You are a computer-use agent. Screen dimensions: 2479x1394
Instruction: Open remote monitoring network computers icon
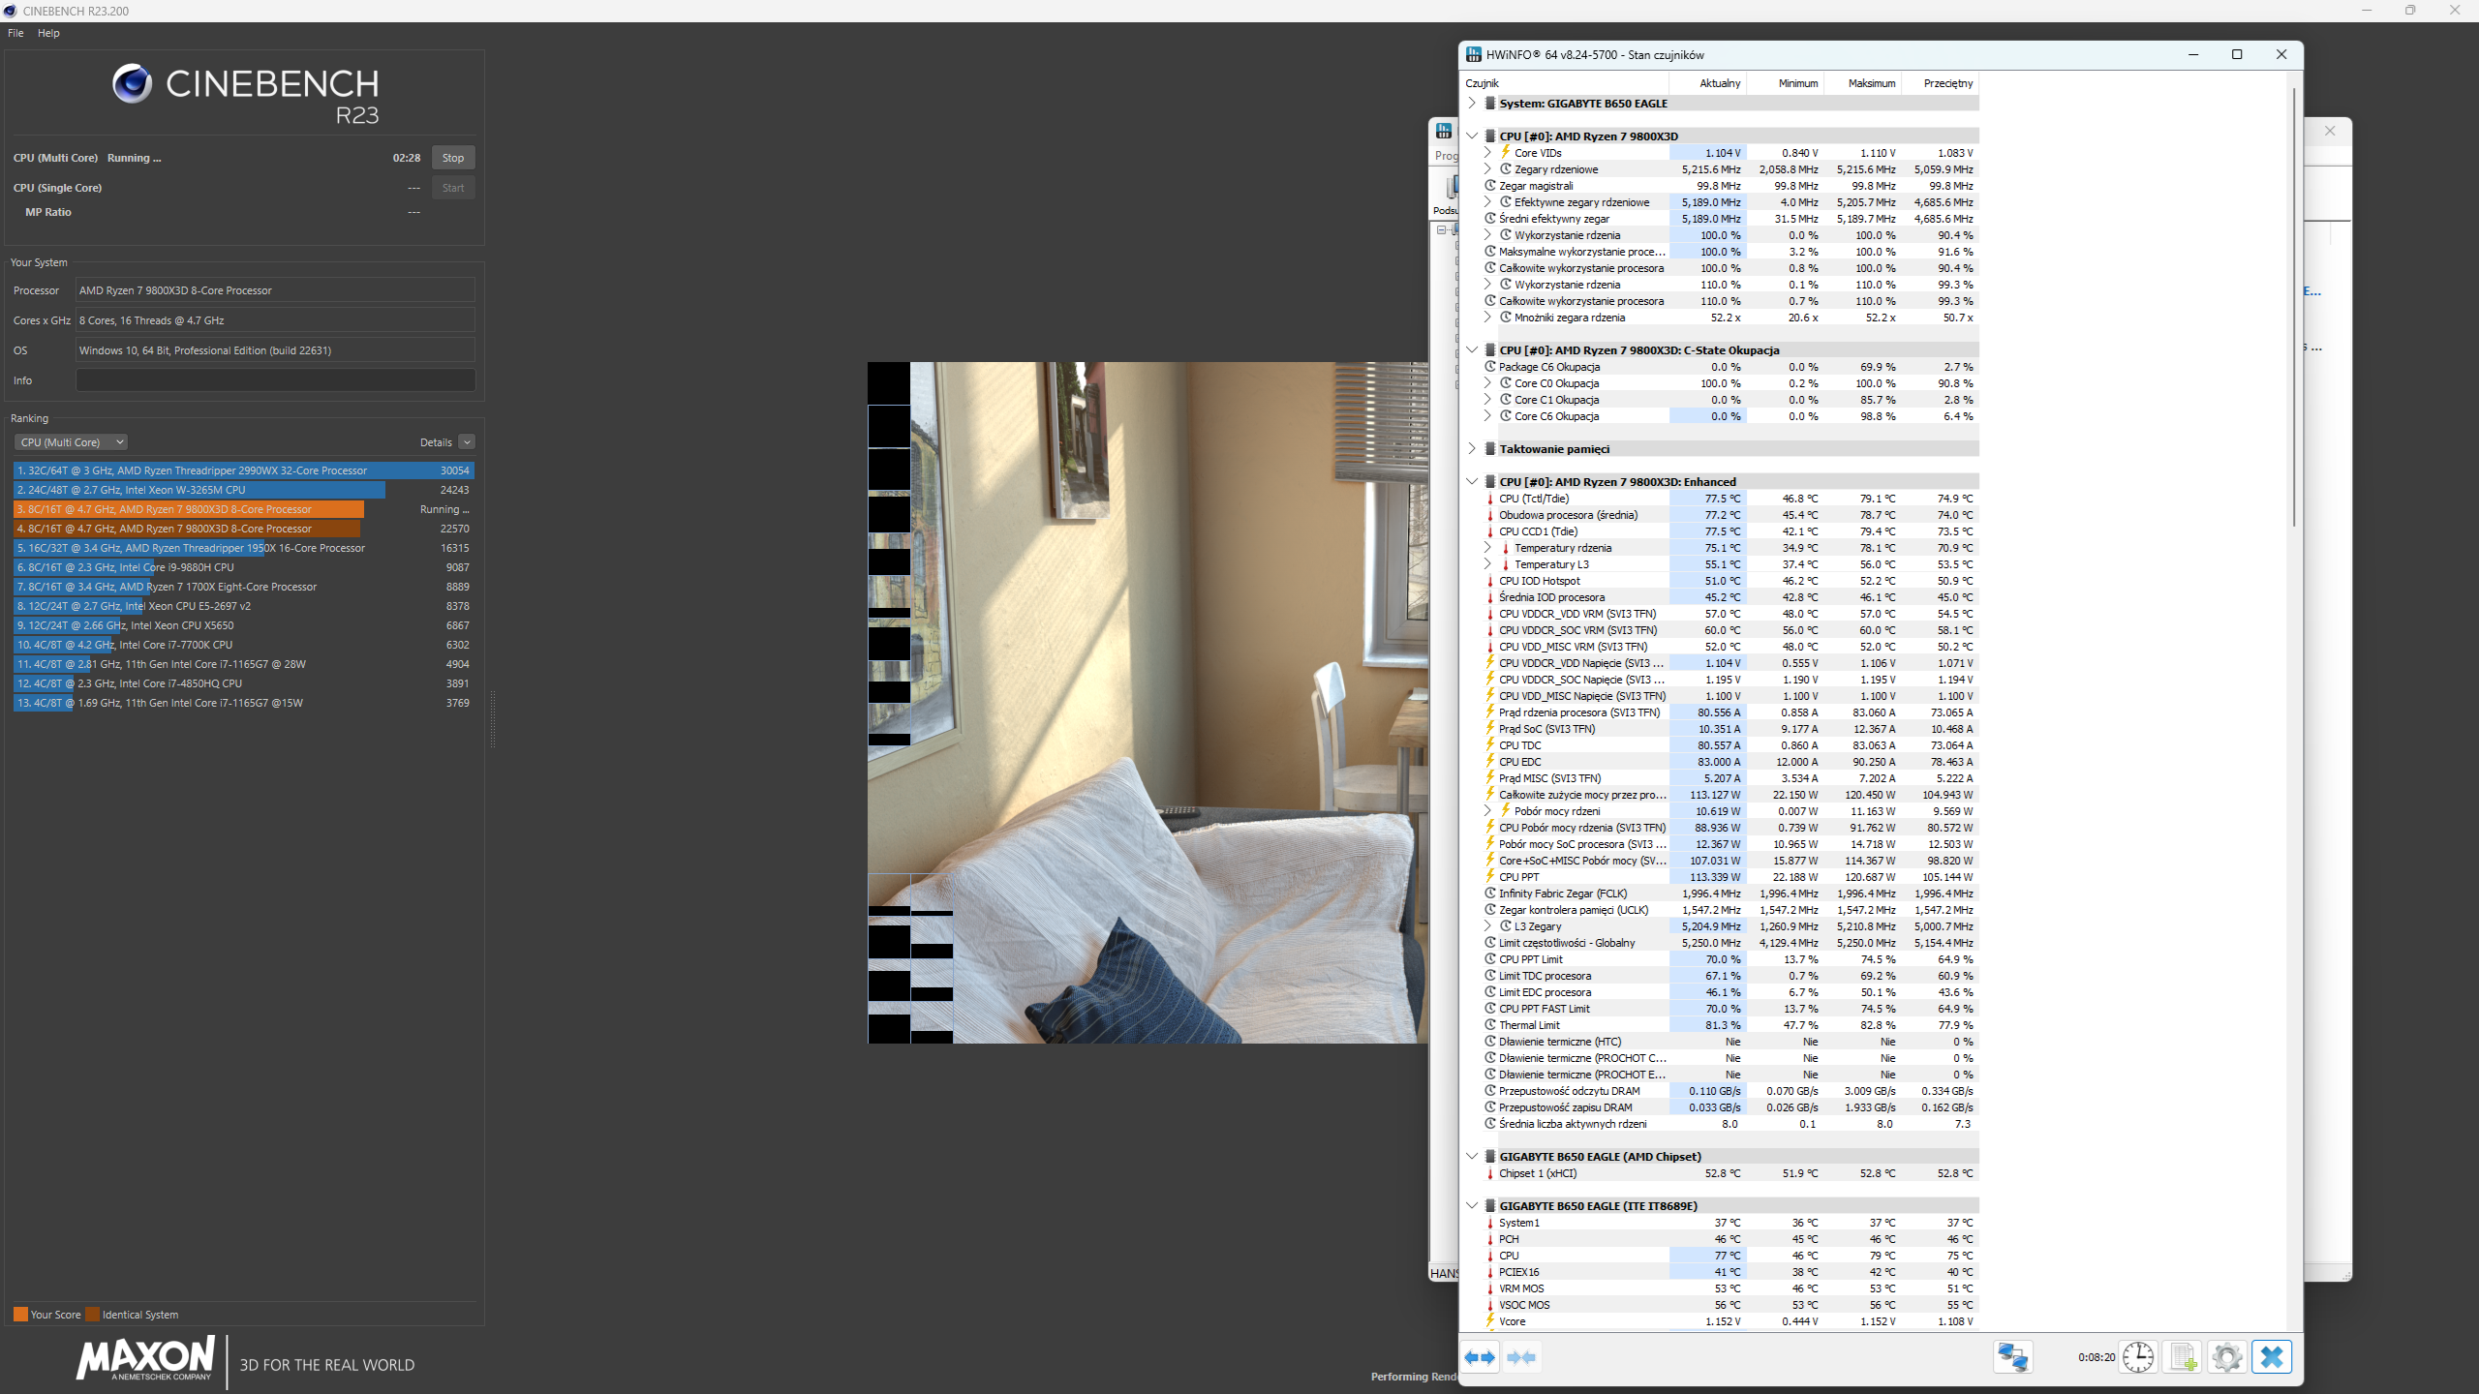pos(2012,1357)
